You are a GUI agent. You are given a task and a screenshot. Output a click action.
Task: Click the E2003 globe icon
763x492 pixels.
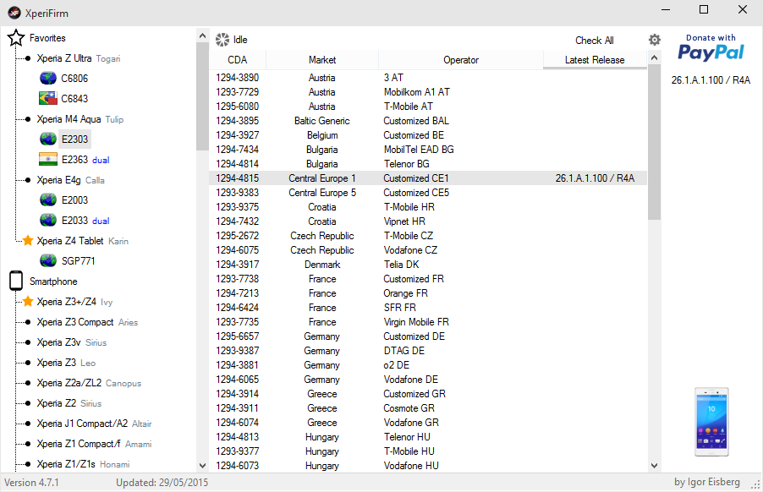point(48,200)
